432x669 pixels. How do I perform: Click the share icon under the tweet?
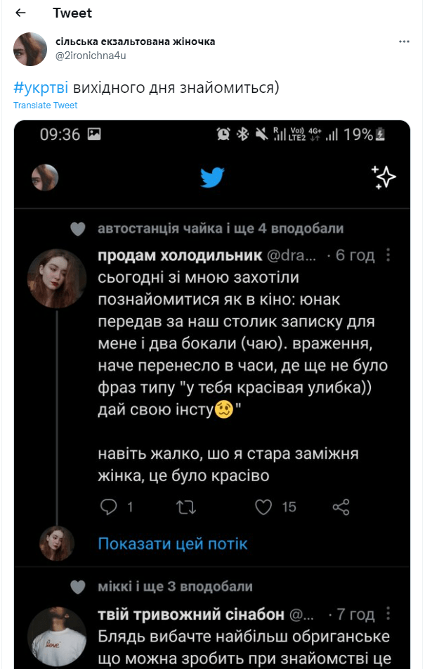[x=341, y=506]
